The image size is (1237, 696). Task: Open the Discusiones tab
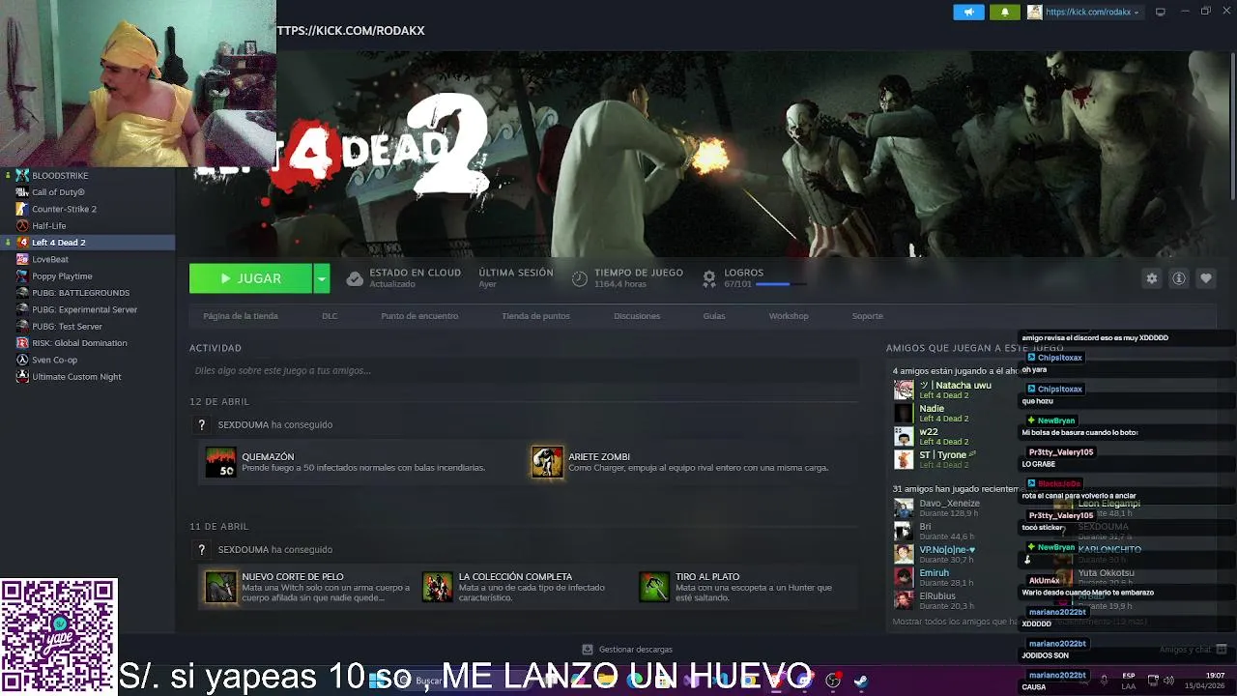coord(637,316)
